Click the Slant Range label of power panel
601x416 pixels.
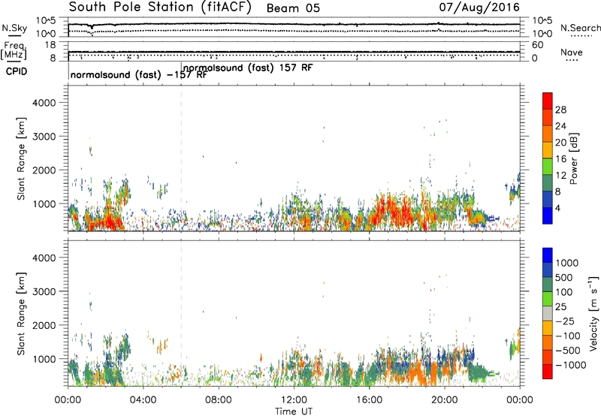click(x=21, y=158)
